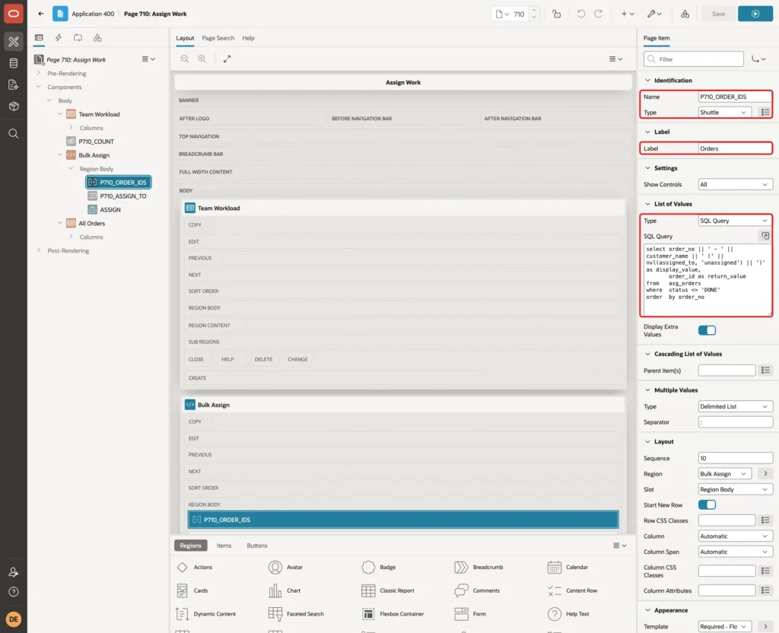
Task: Select the Layout tab
Action: click(x=185, y=38)
